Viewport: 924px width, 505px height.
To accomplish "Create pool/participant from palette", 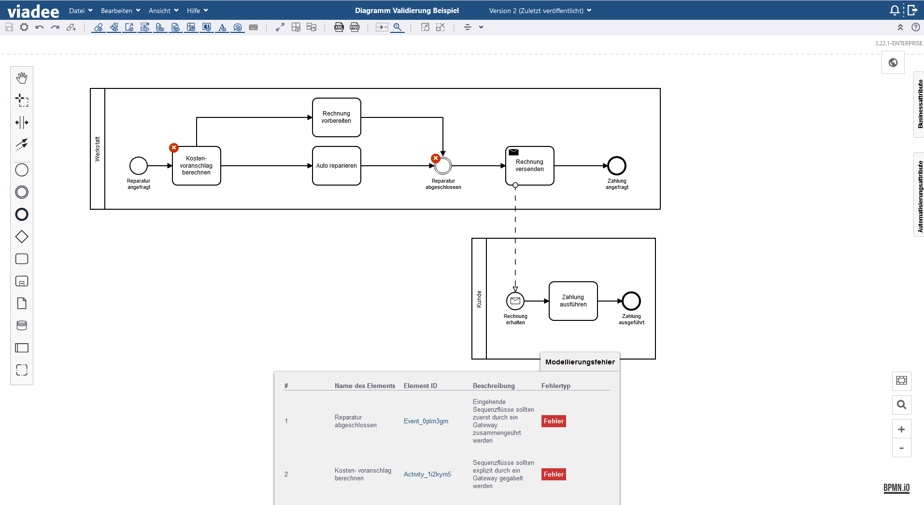I will tap(22, 348).
